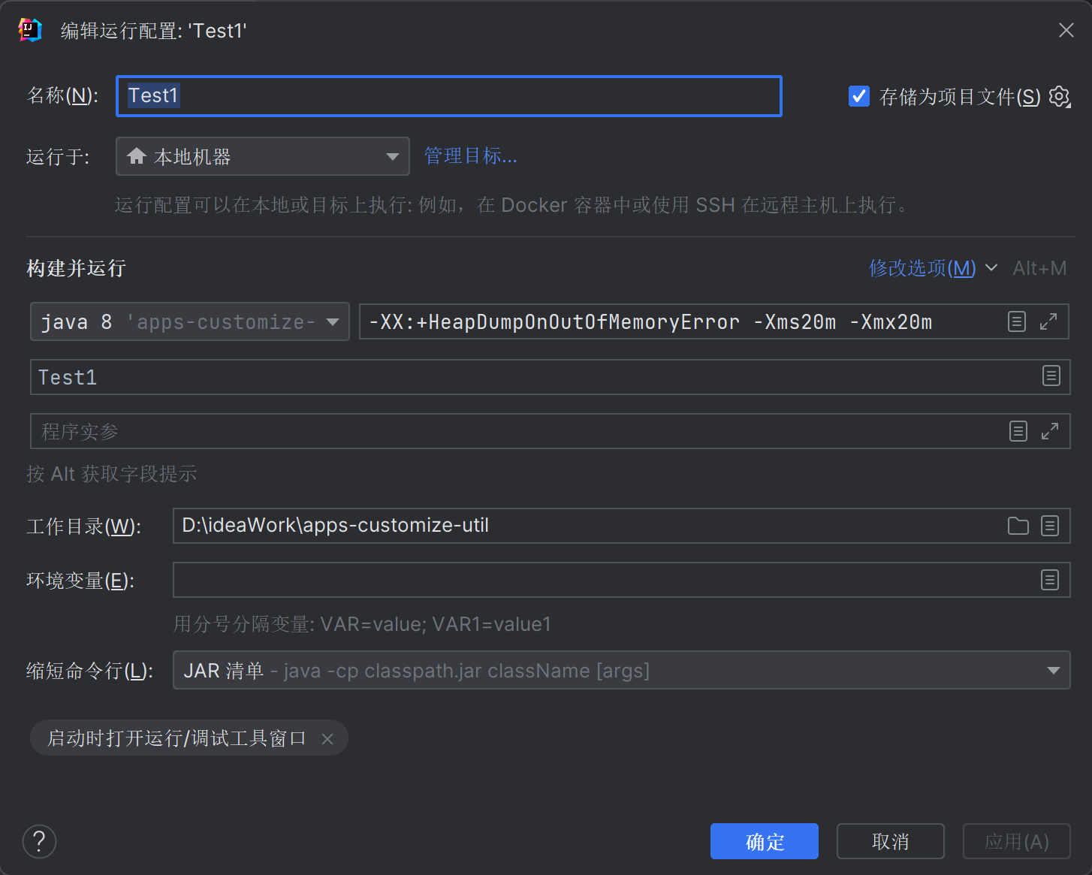
Task: Open class browser icon in Test1 main class field
Action: pyautogui.click(x=1051, y=376)
